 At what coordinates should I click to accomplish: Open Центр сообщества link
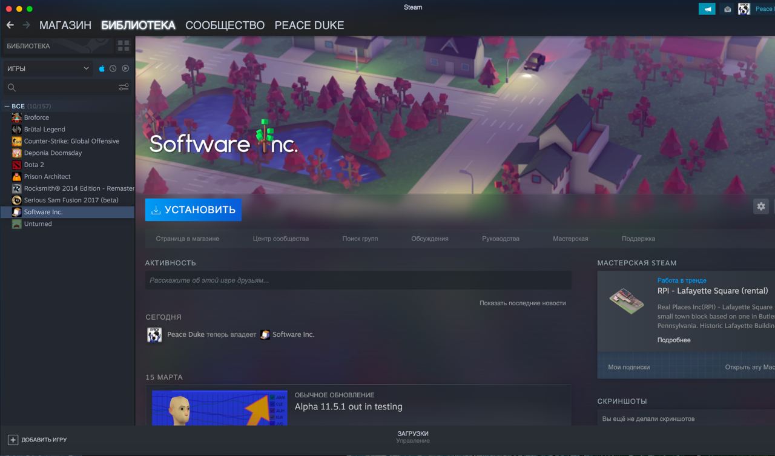pyautogui.click(x=281, y=239)
